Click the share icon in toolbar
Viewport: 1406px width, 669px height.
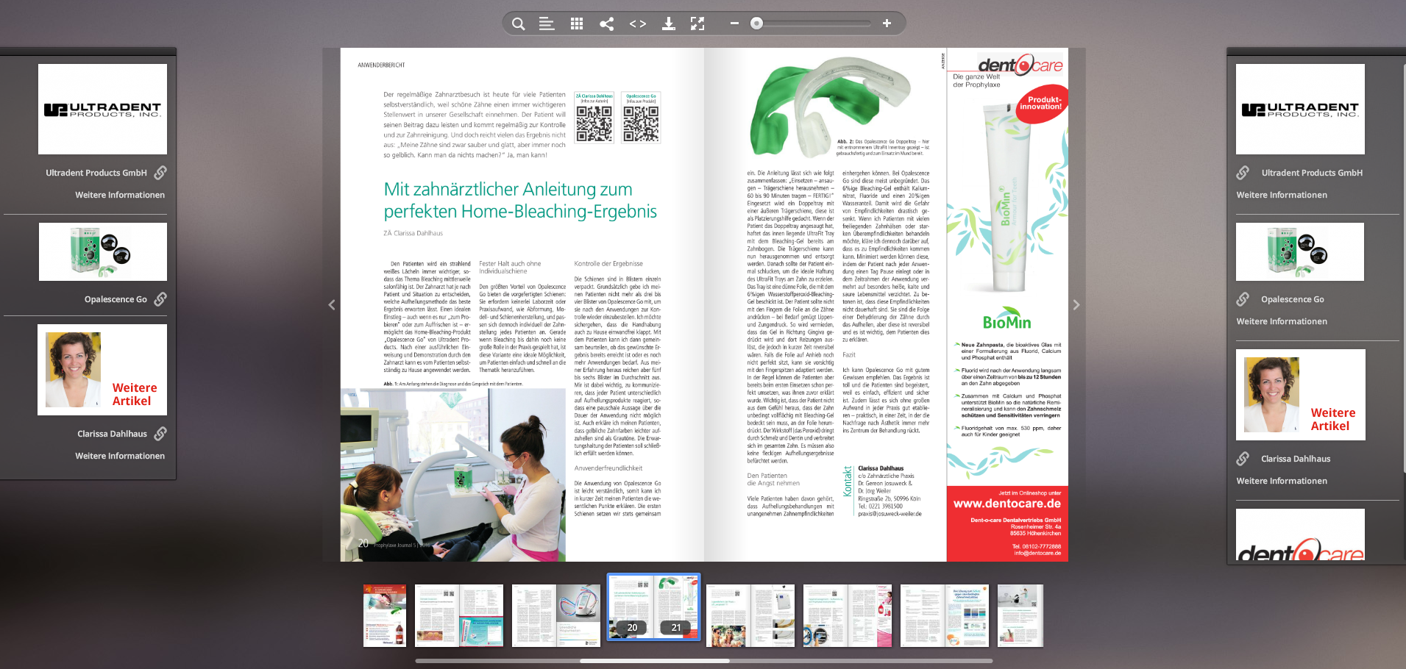[x=606, y=24]
